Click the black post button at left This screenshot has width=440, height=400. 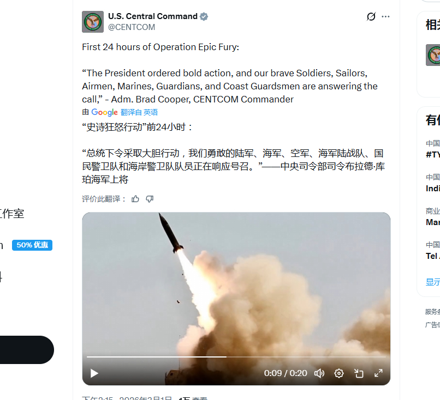coord(26,350)
